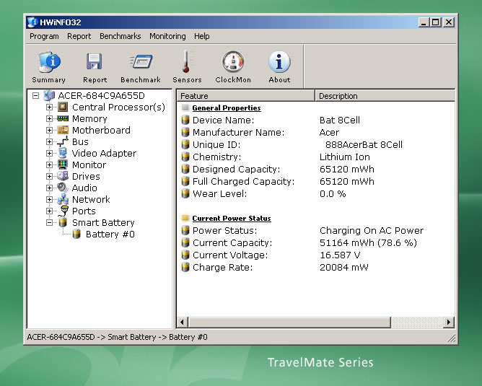
Task: Expand the Central Processor(s) node
Action: coord(49,107)
